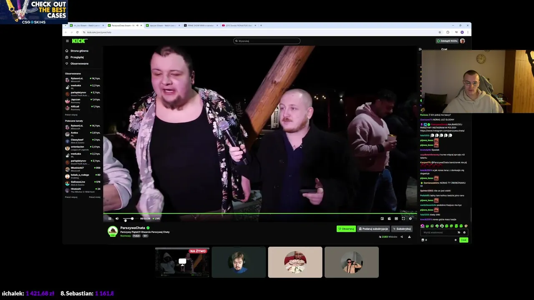Enable picture-in-picture in player
The image size is (534, 300).
382,218
